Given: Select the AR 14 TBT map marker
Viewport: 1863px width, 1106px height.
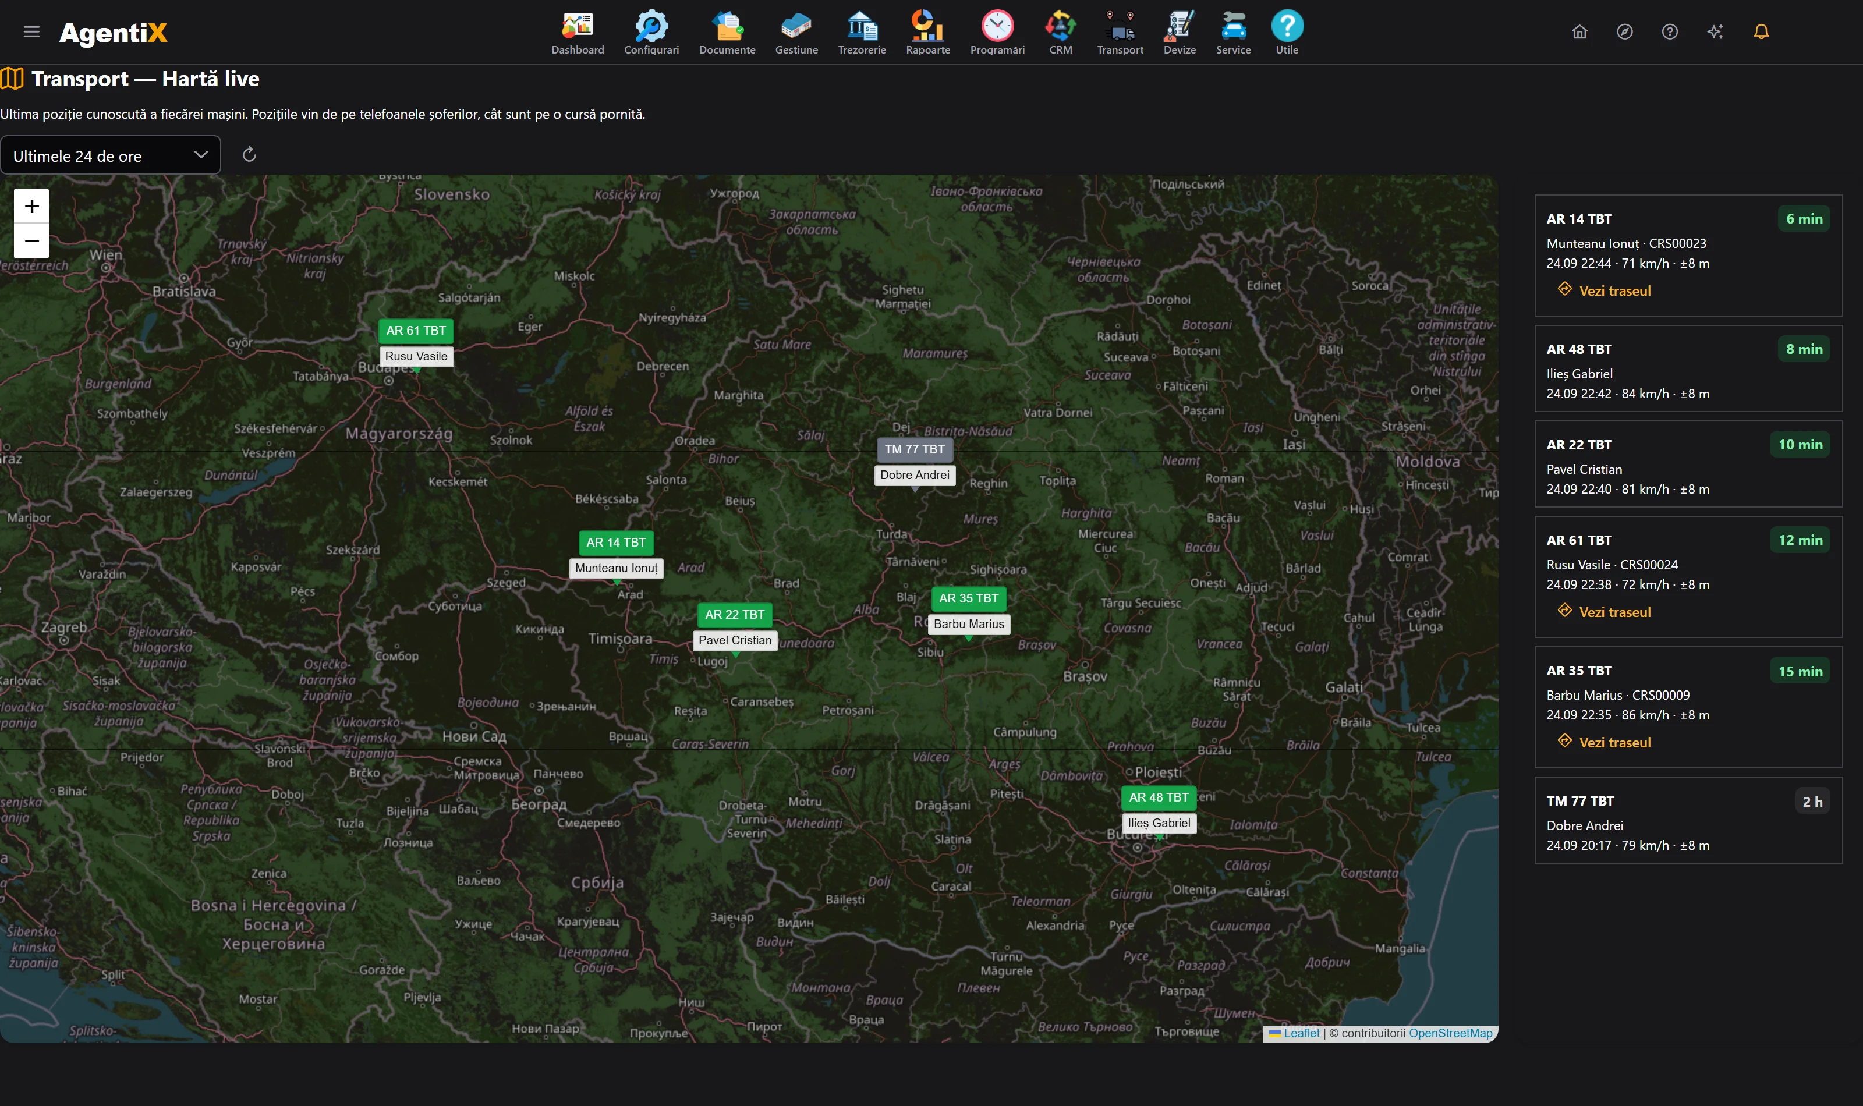Looking at the screenshot, I should tap(615, 543).
